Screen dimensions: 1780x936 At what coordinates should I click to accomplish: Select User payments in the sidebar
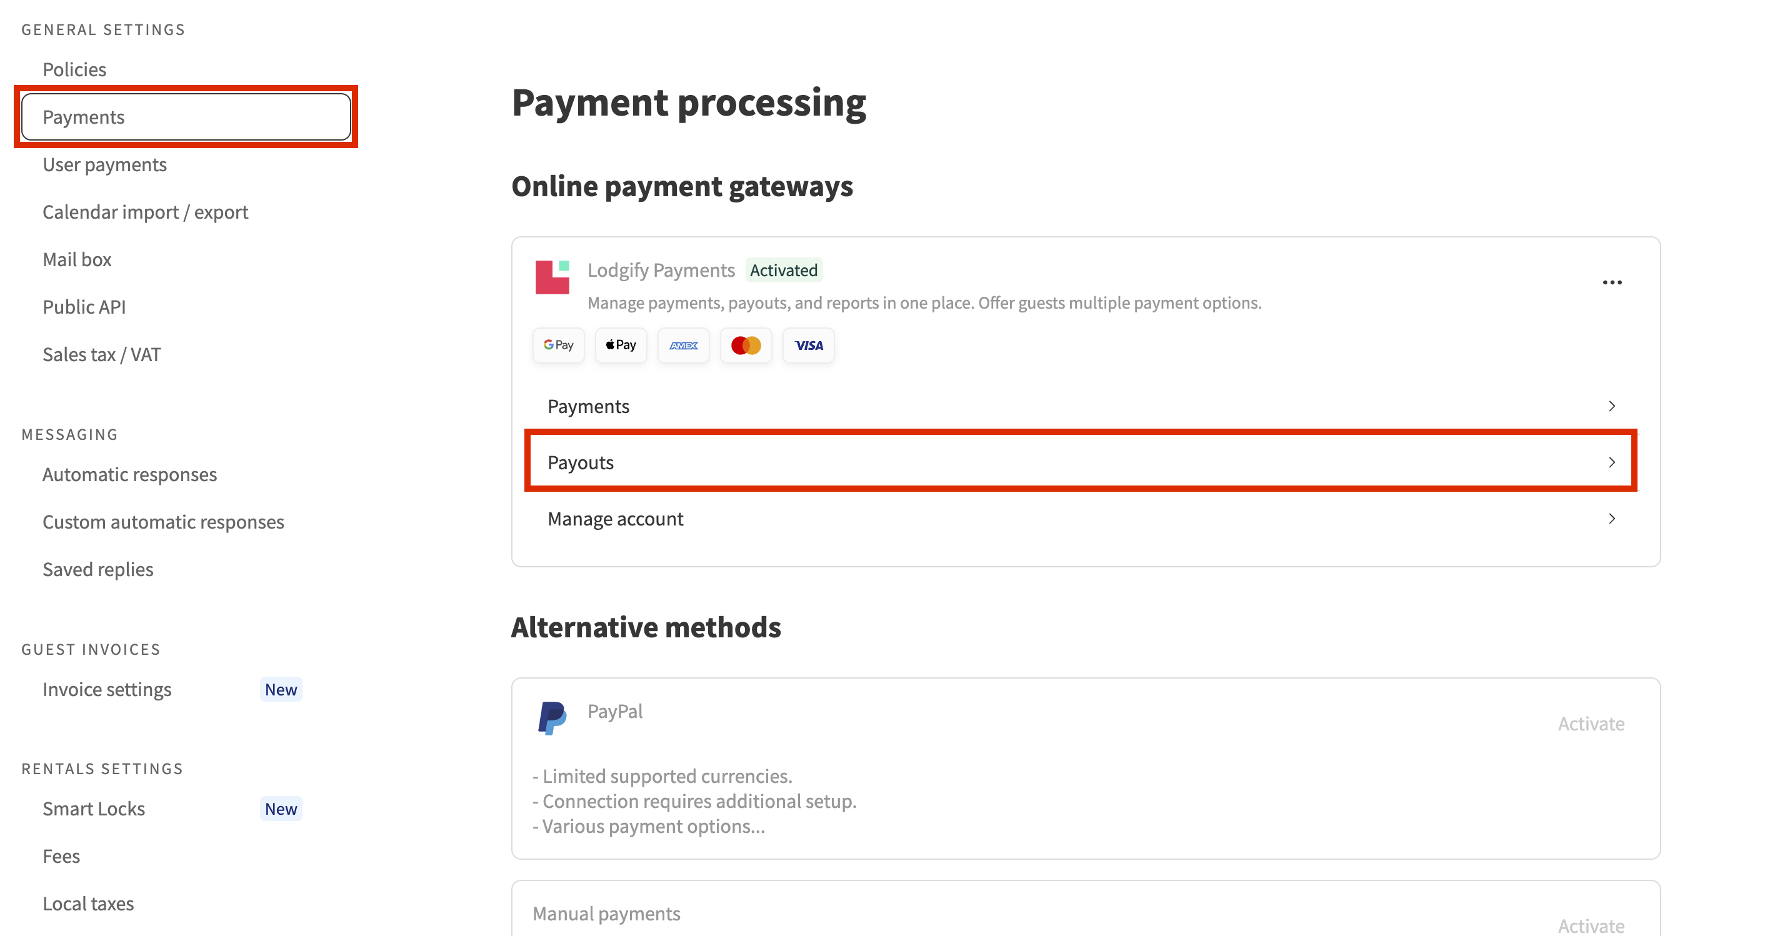coord(105,164)
